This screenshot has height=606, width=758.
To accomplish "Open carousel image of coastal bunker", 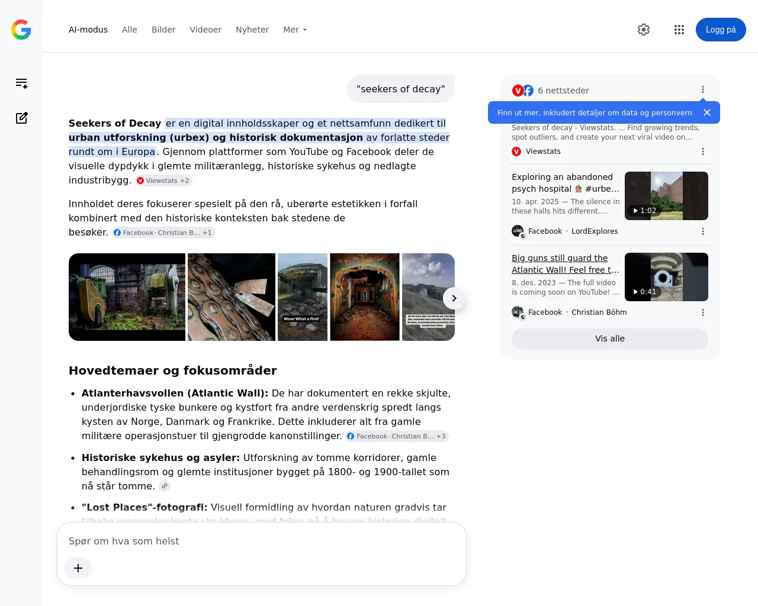I will coord(428,297).
